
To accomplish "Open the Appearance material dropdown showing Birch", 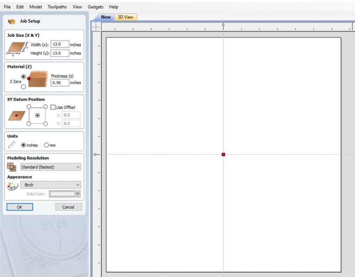I will pos(50,185).
